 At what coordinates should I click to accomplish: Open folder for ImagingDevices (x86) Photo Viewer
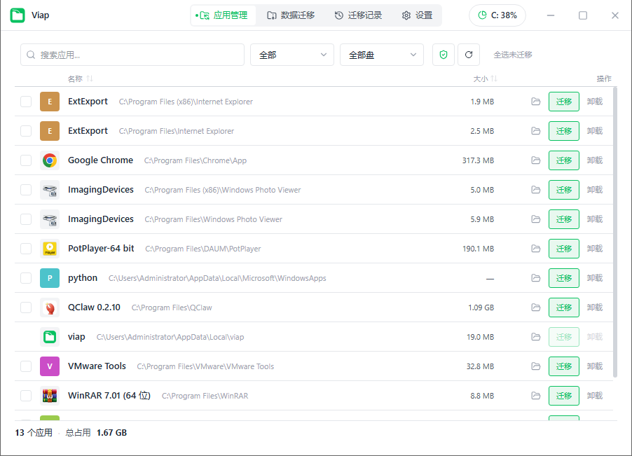tap(536, 190)
